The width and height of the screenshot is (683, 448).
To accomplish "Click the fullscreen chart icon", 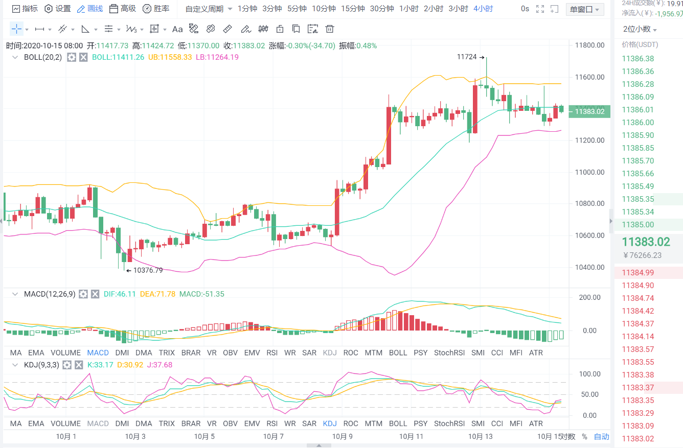I will coord(540,9).
